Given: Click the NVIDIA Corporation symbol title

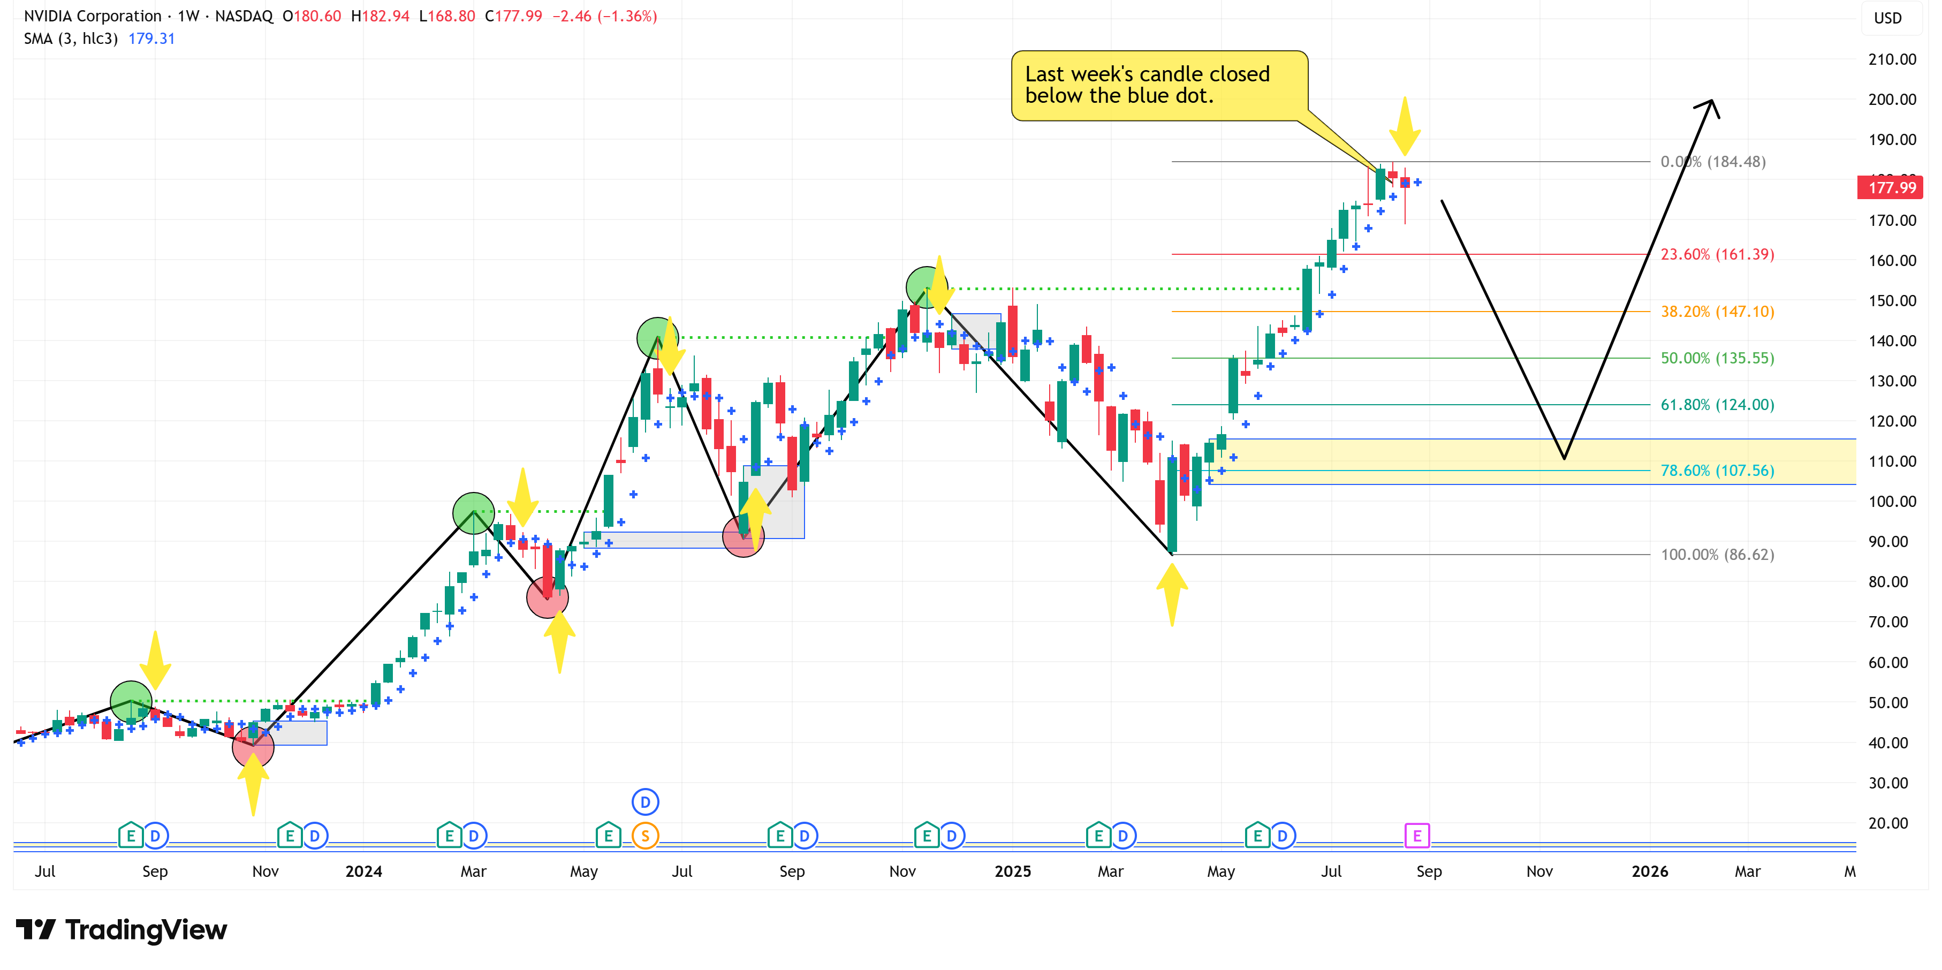Looking at the screenshot, I should 92,16.
